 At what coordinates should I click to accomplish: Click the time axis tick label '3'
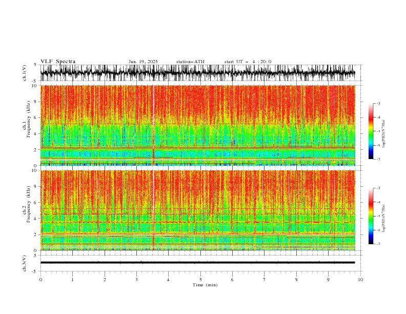pyautogui.click(x=136, y=280)
